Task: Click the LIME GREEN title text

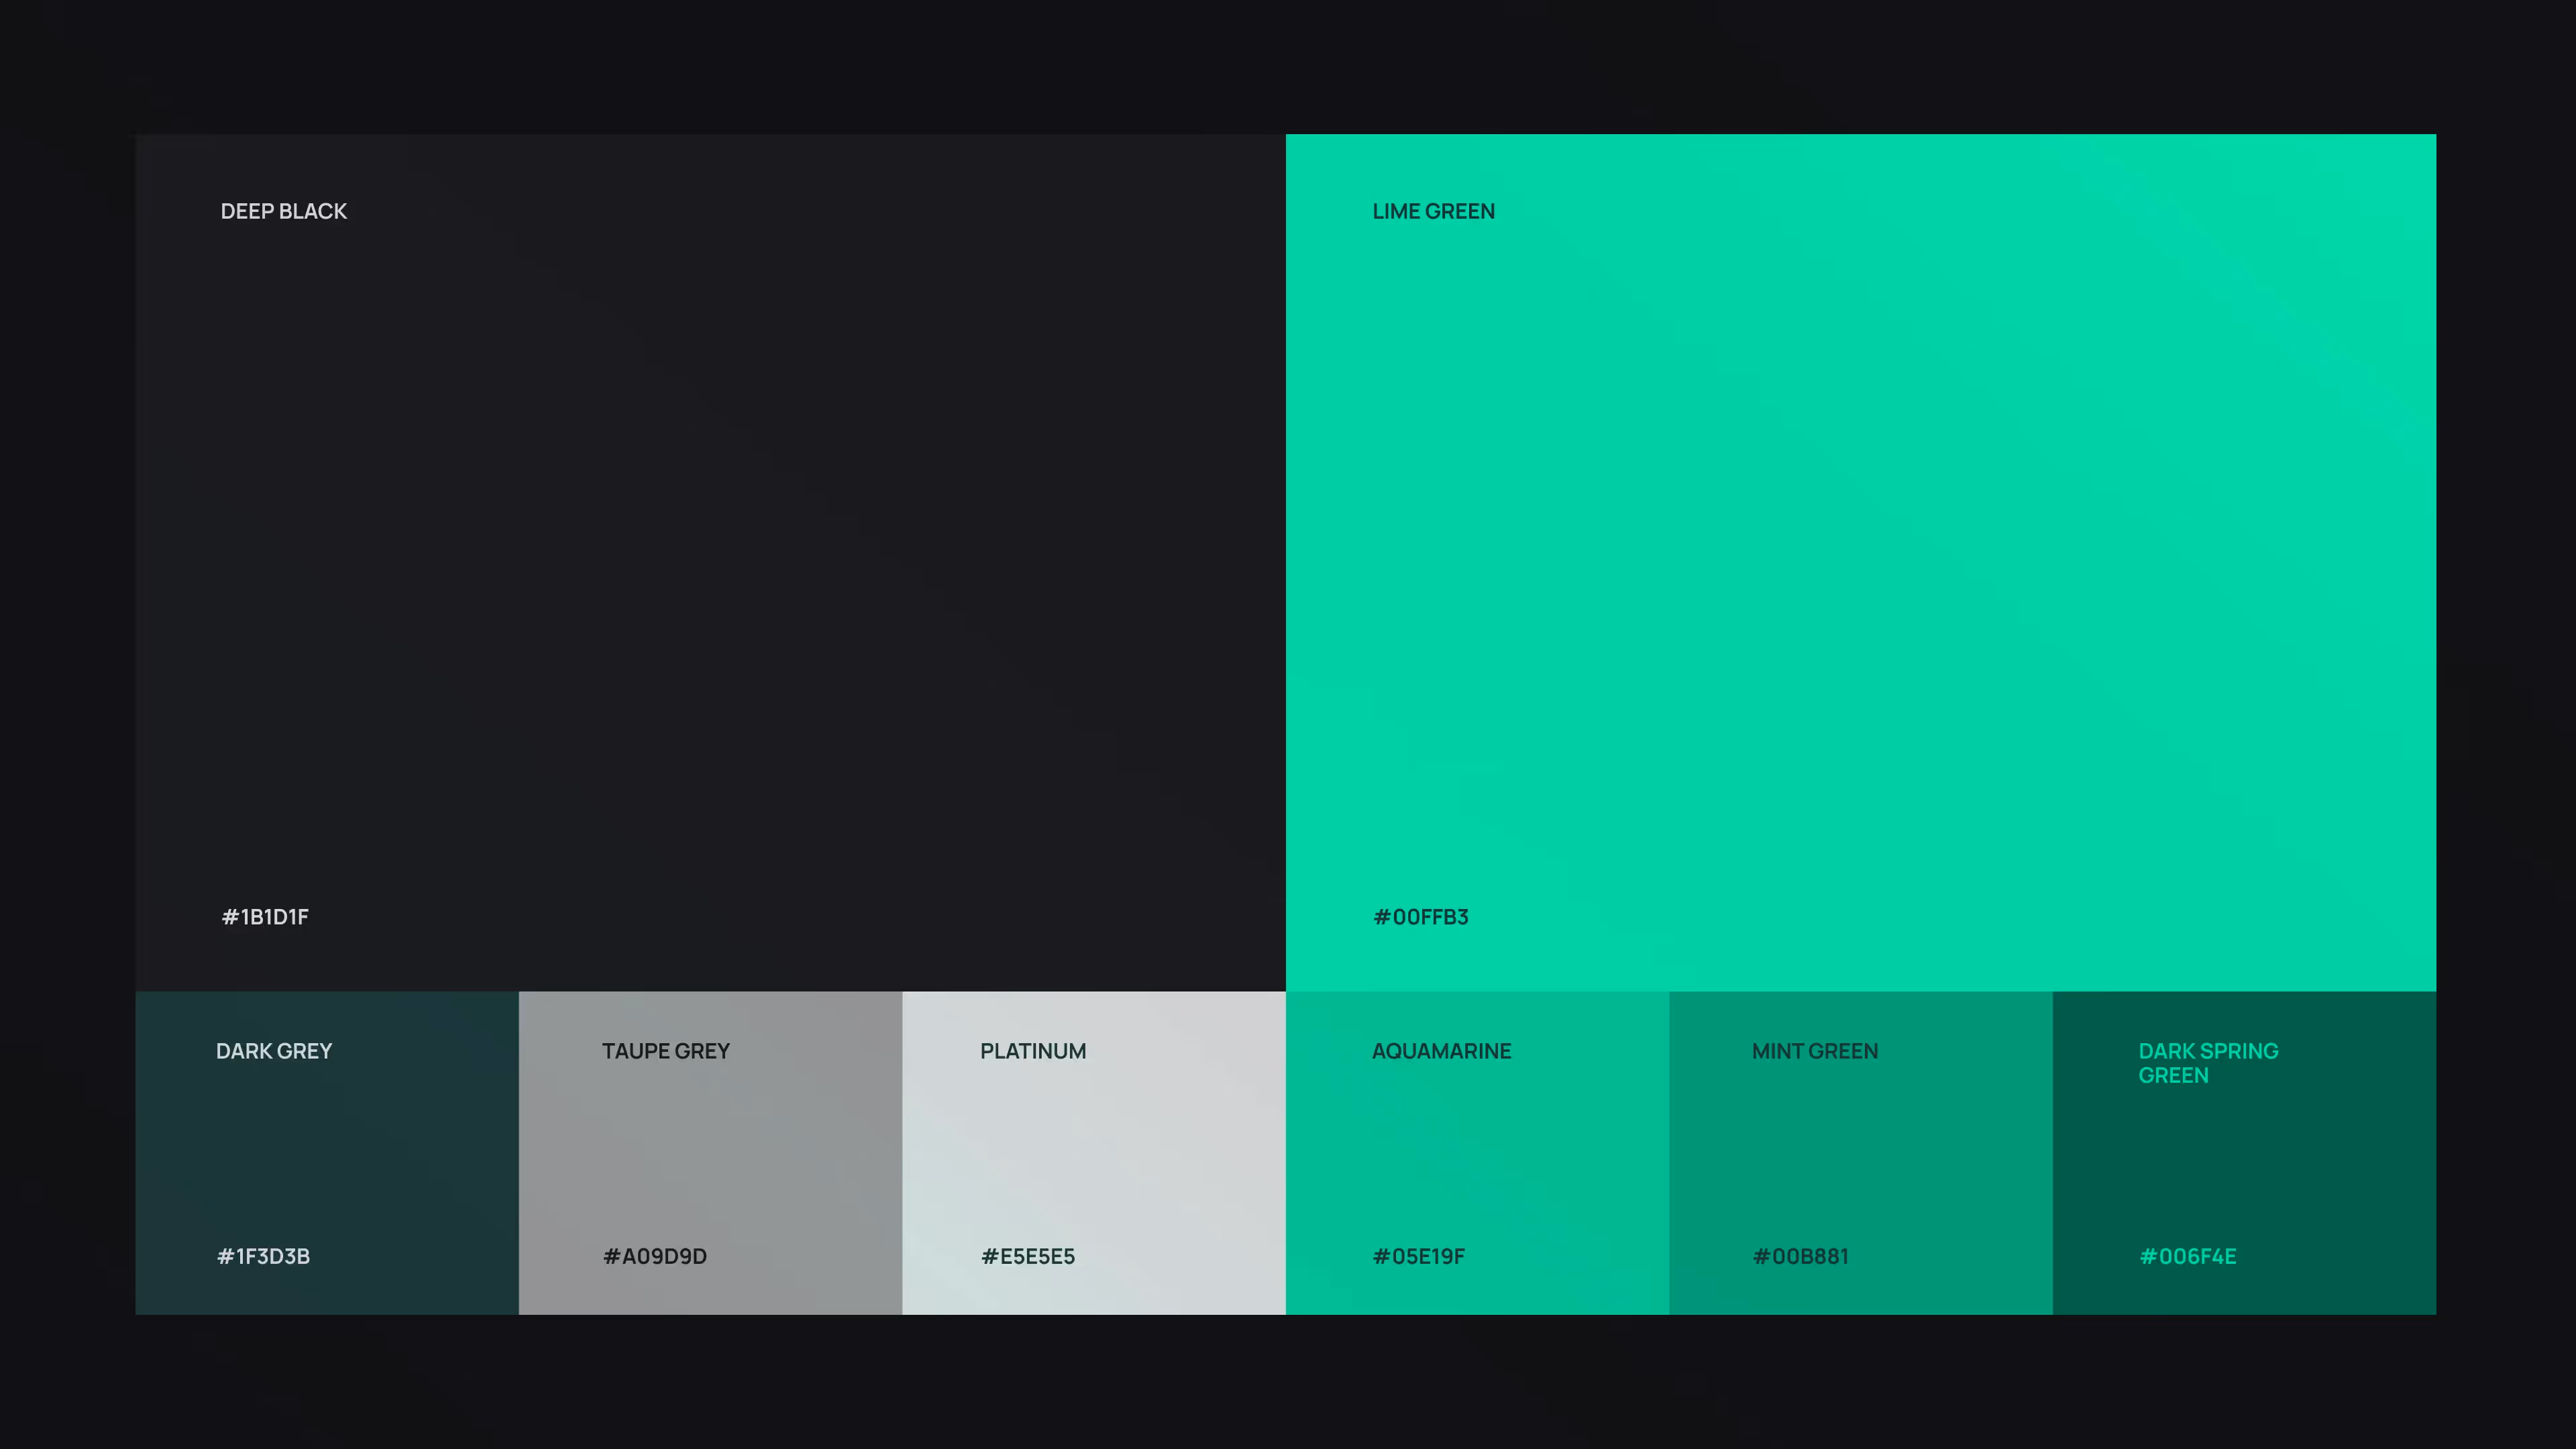Action: pos(1433,211)
